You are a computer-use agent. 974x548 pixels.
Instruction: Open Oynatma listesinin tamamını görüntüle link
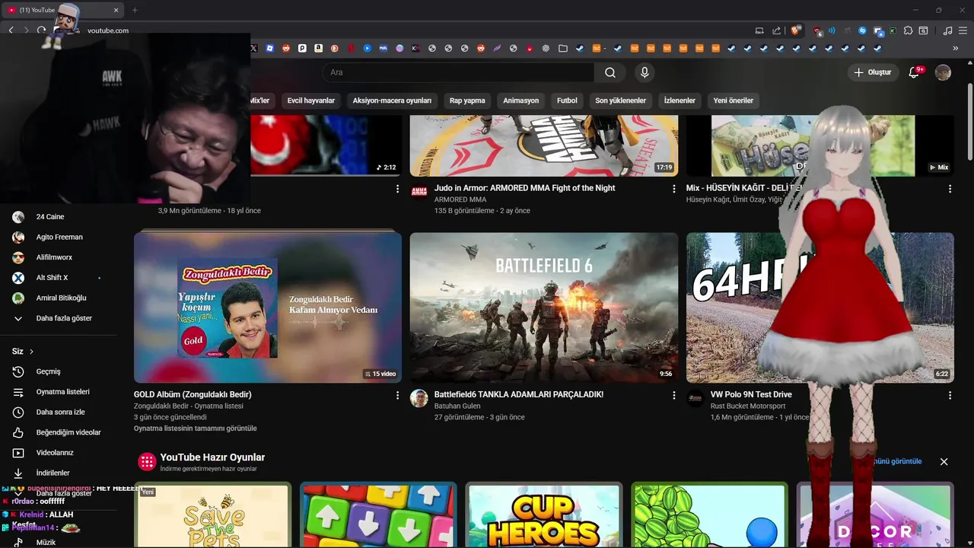click(196, 429)
